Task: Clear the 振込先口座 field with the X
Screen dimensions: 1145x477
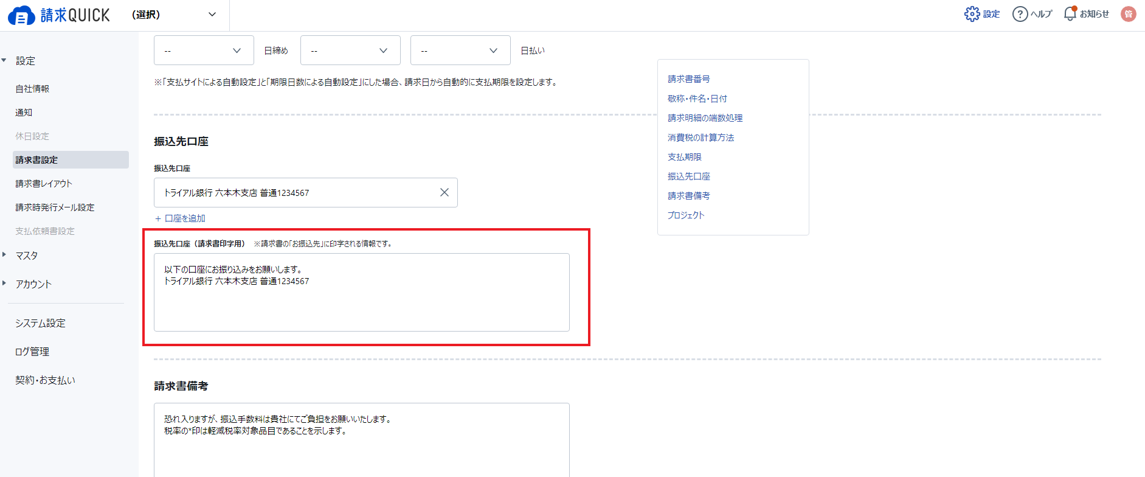Action: [445, 192]
